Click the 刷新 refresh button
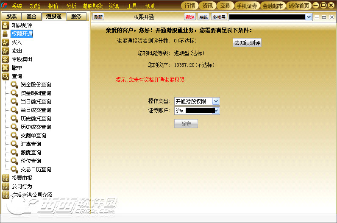The image size is (337, 223). pos(98,17)
